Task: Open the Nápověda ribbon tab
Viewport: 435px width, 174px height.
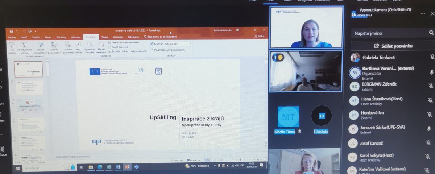Action: (x=133, y=37)
